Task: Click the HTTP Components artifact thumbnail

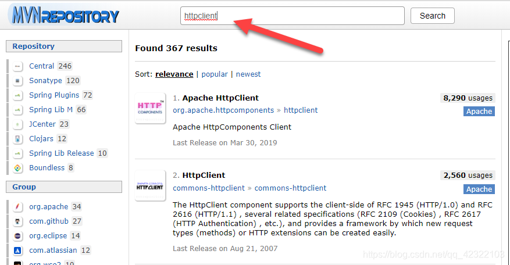Action: point(150,108)
